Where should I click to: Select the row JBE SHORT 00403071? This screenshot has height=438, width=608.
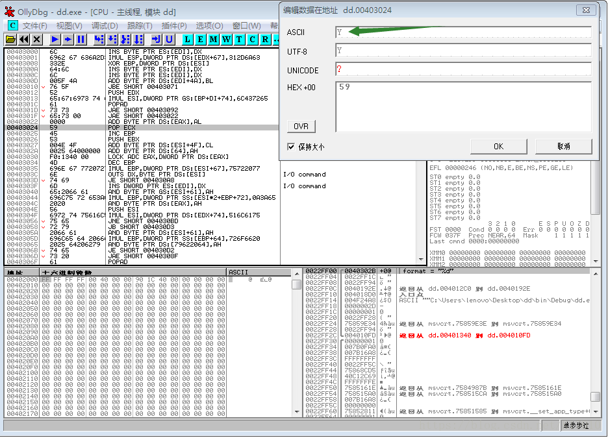[x=142, y=87]
